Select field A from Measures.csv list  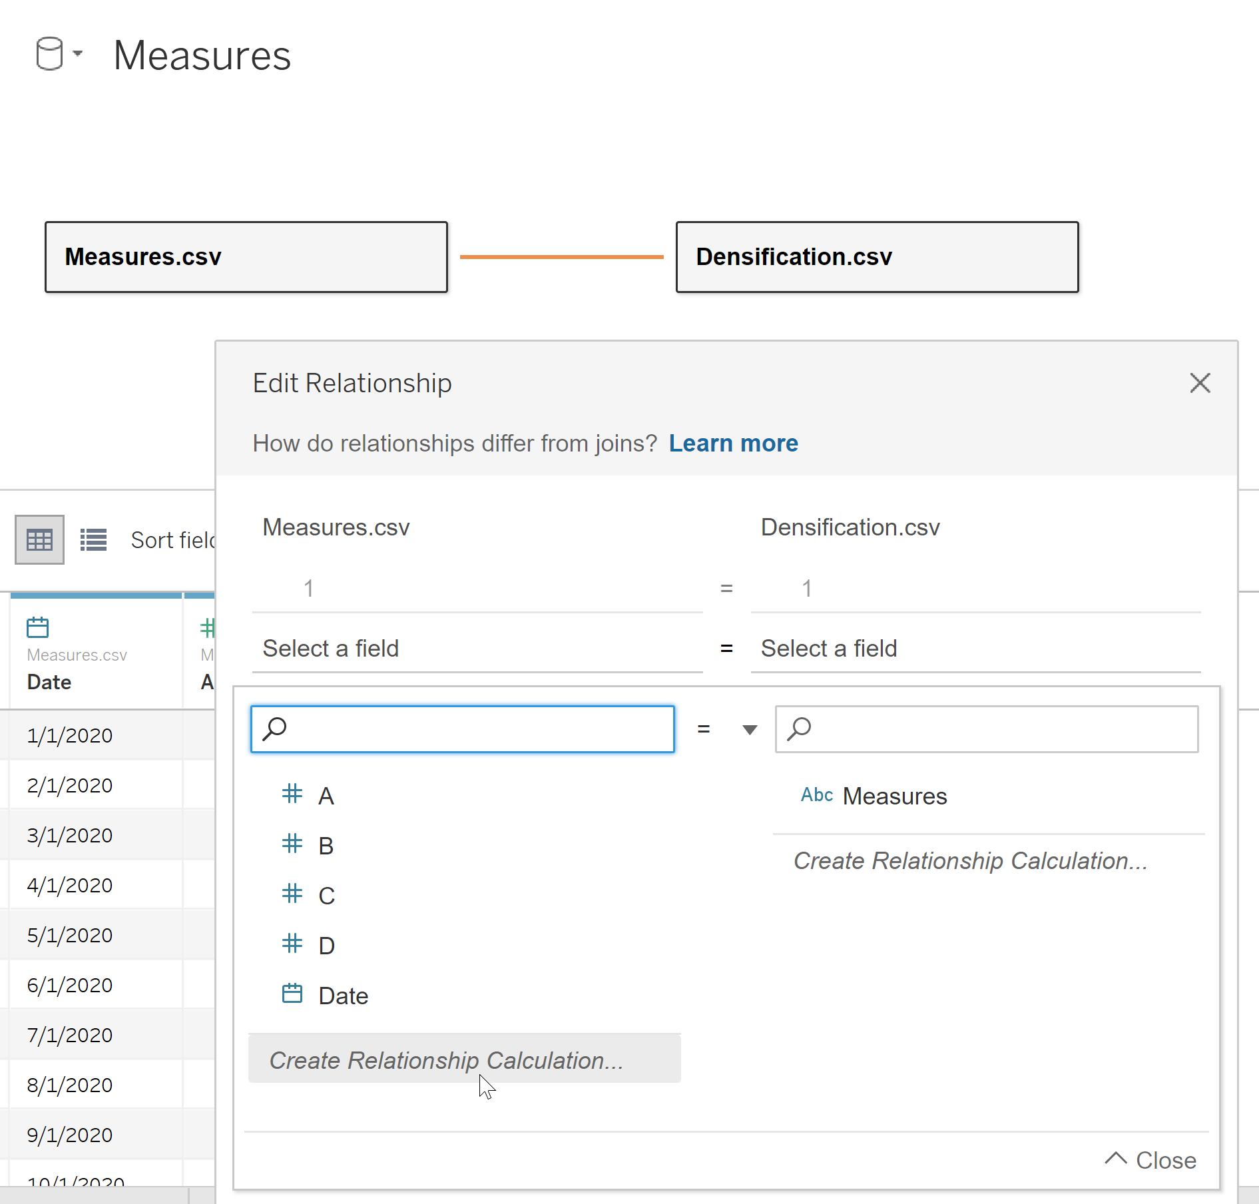(326, 796)
